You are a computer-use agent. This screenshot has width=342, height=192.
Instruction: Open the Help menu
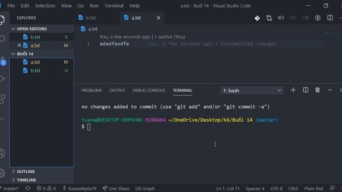pyautogui.click(x=135, y=6)
